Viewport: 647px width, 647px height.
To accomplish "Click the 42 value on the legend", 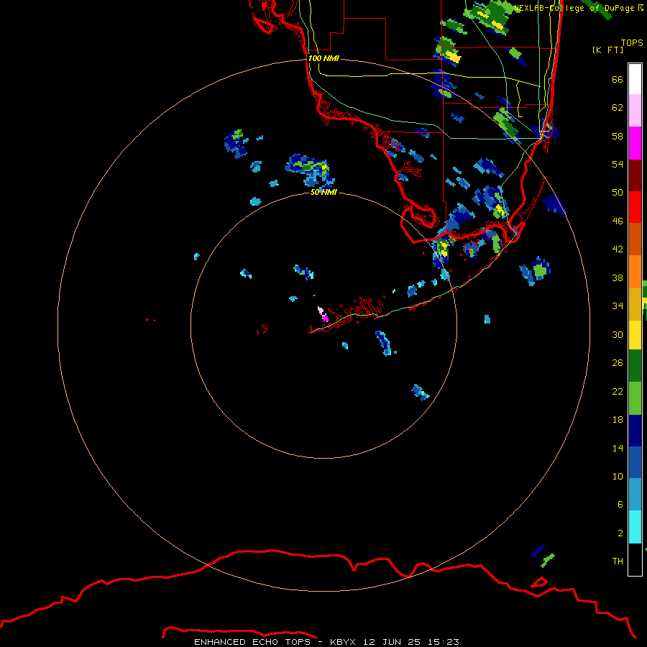I will click(x=618, y=249).
